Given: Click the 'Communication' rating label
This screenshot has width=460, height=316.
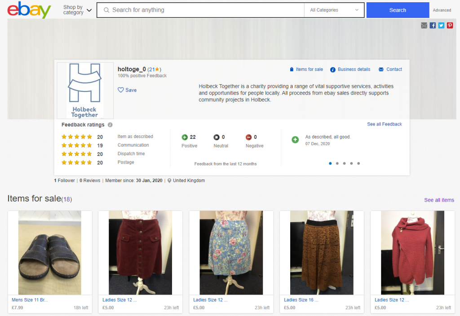Looking at the screenshot, I should (133, 145).
